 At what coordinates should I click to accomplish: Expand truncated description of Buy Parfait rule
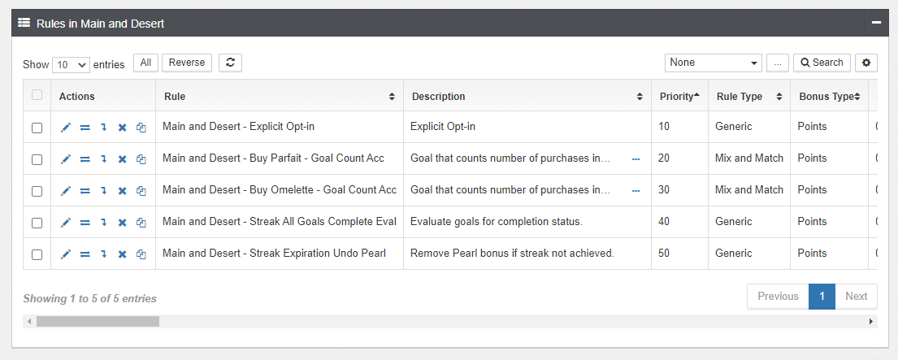click(636, 158)
